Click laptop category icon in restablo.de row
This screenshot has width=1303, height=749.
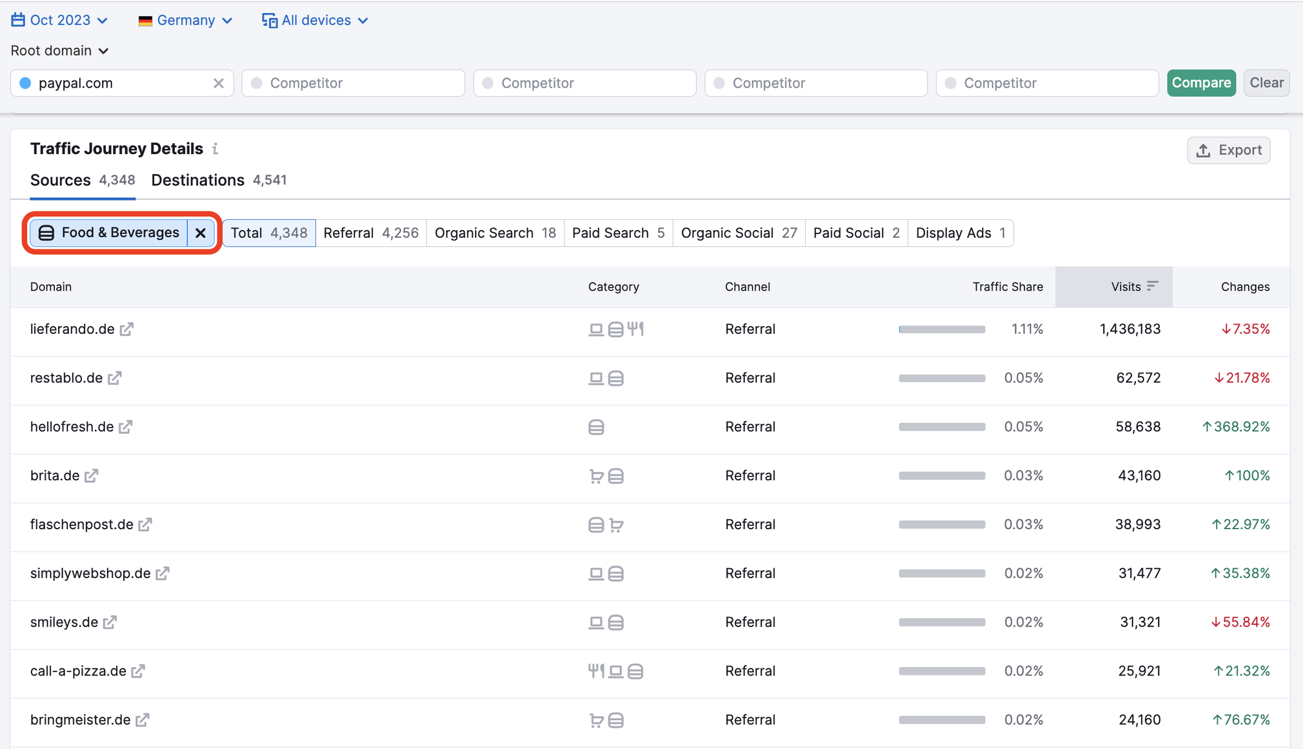click(x=596, y=378)
